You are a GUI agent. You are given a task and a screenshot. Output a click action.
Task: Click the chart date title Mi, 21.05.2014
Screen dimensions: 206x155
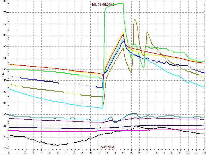point(103,5)
